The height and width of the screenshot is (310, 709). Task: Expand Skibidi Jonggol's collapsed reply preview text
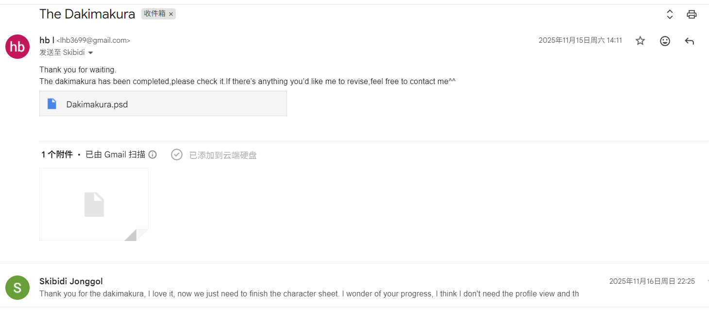click(x=309, y=293)
